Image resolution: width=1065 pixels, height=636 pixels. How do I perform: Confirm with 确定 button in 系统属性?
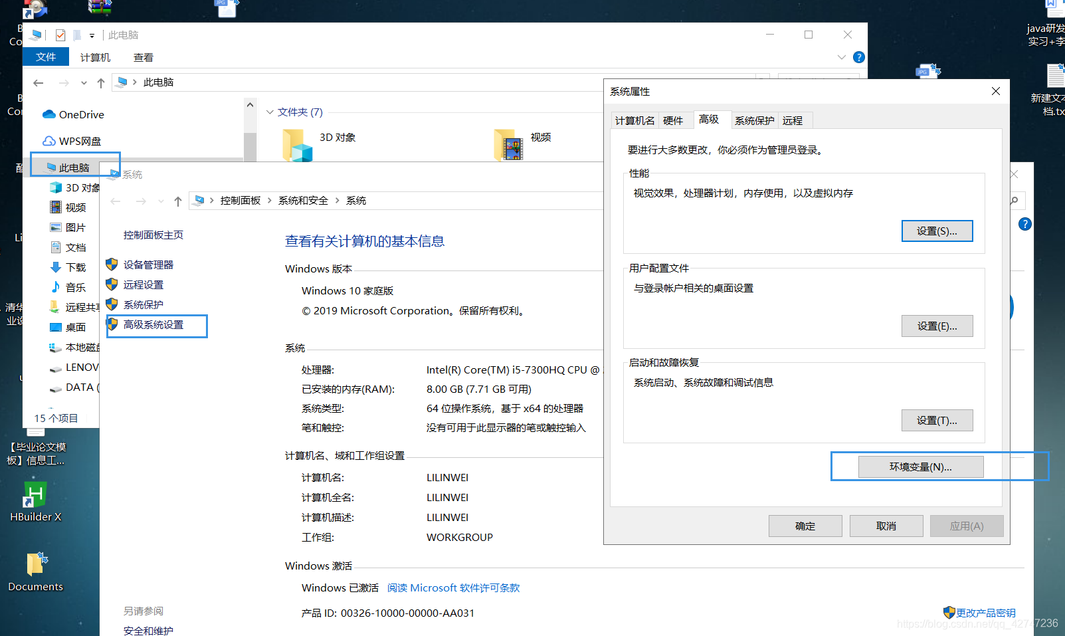805,526
